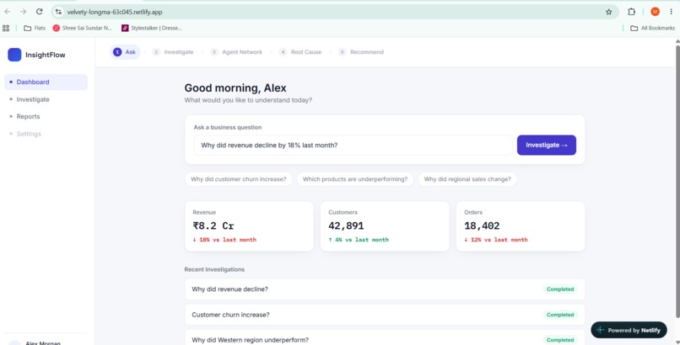
Task: Click the browser back arrow
Action: tap(8, 12)
